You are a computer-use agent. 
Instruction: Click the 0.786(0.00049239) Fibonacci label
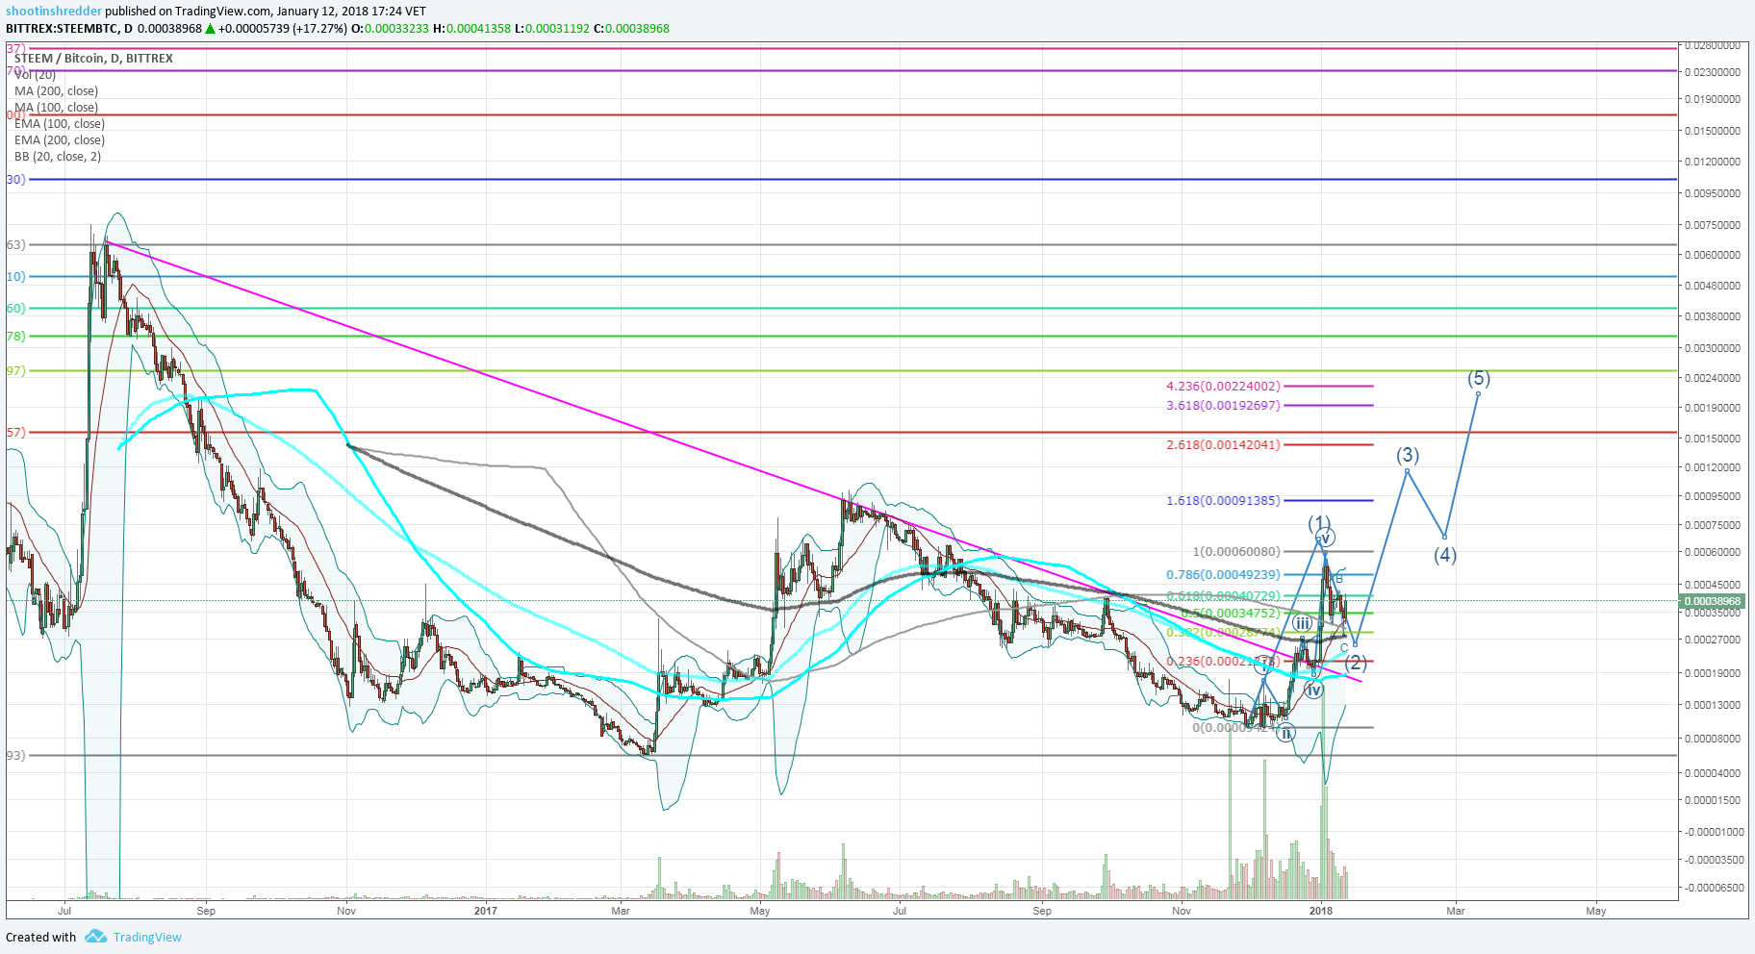pos(1223,575)
